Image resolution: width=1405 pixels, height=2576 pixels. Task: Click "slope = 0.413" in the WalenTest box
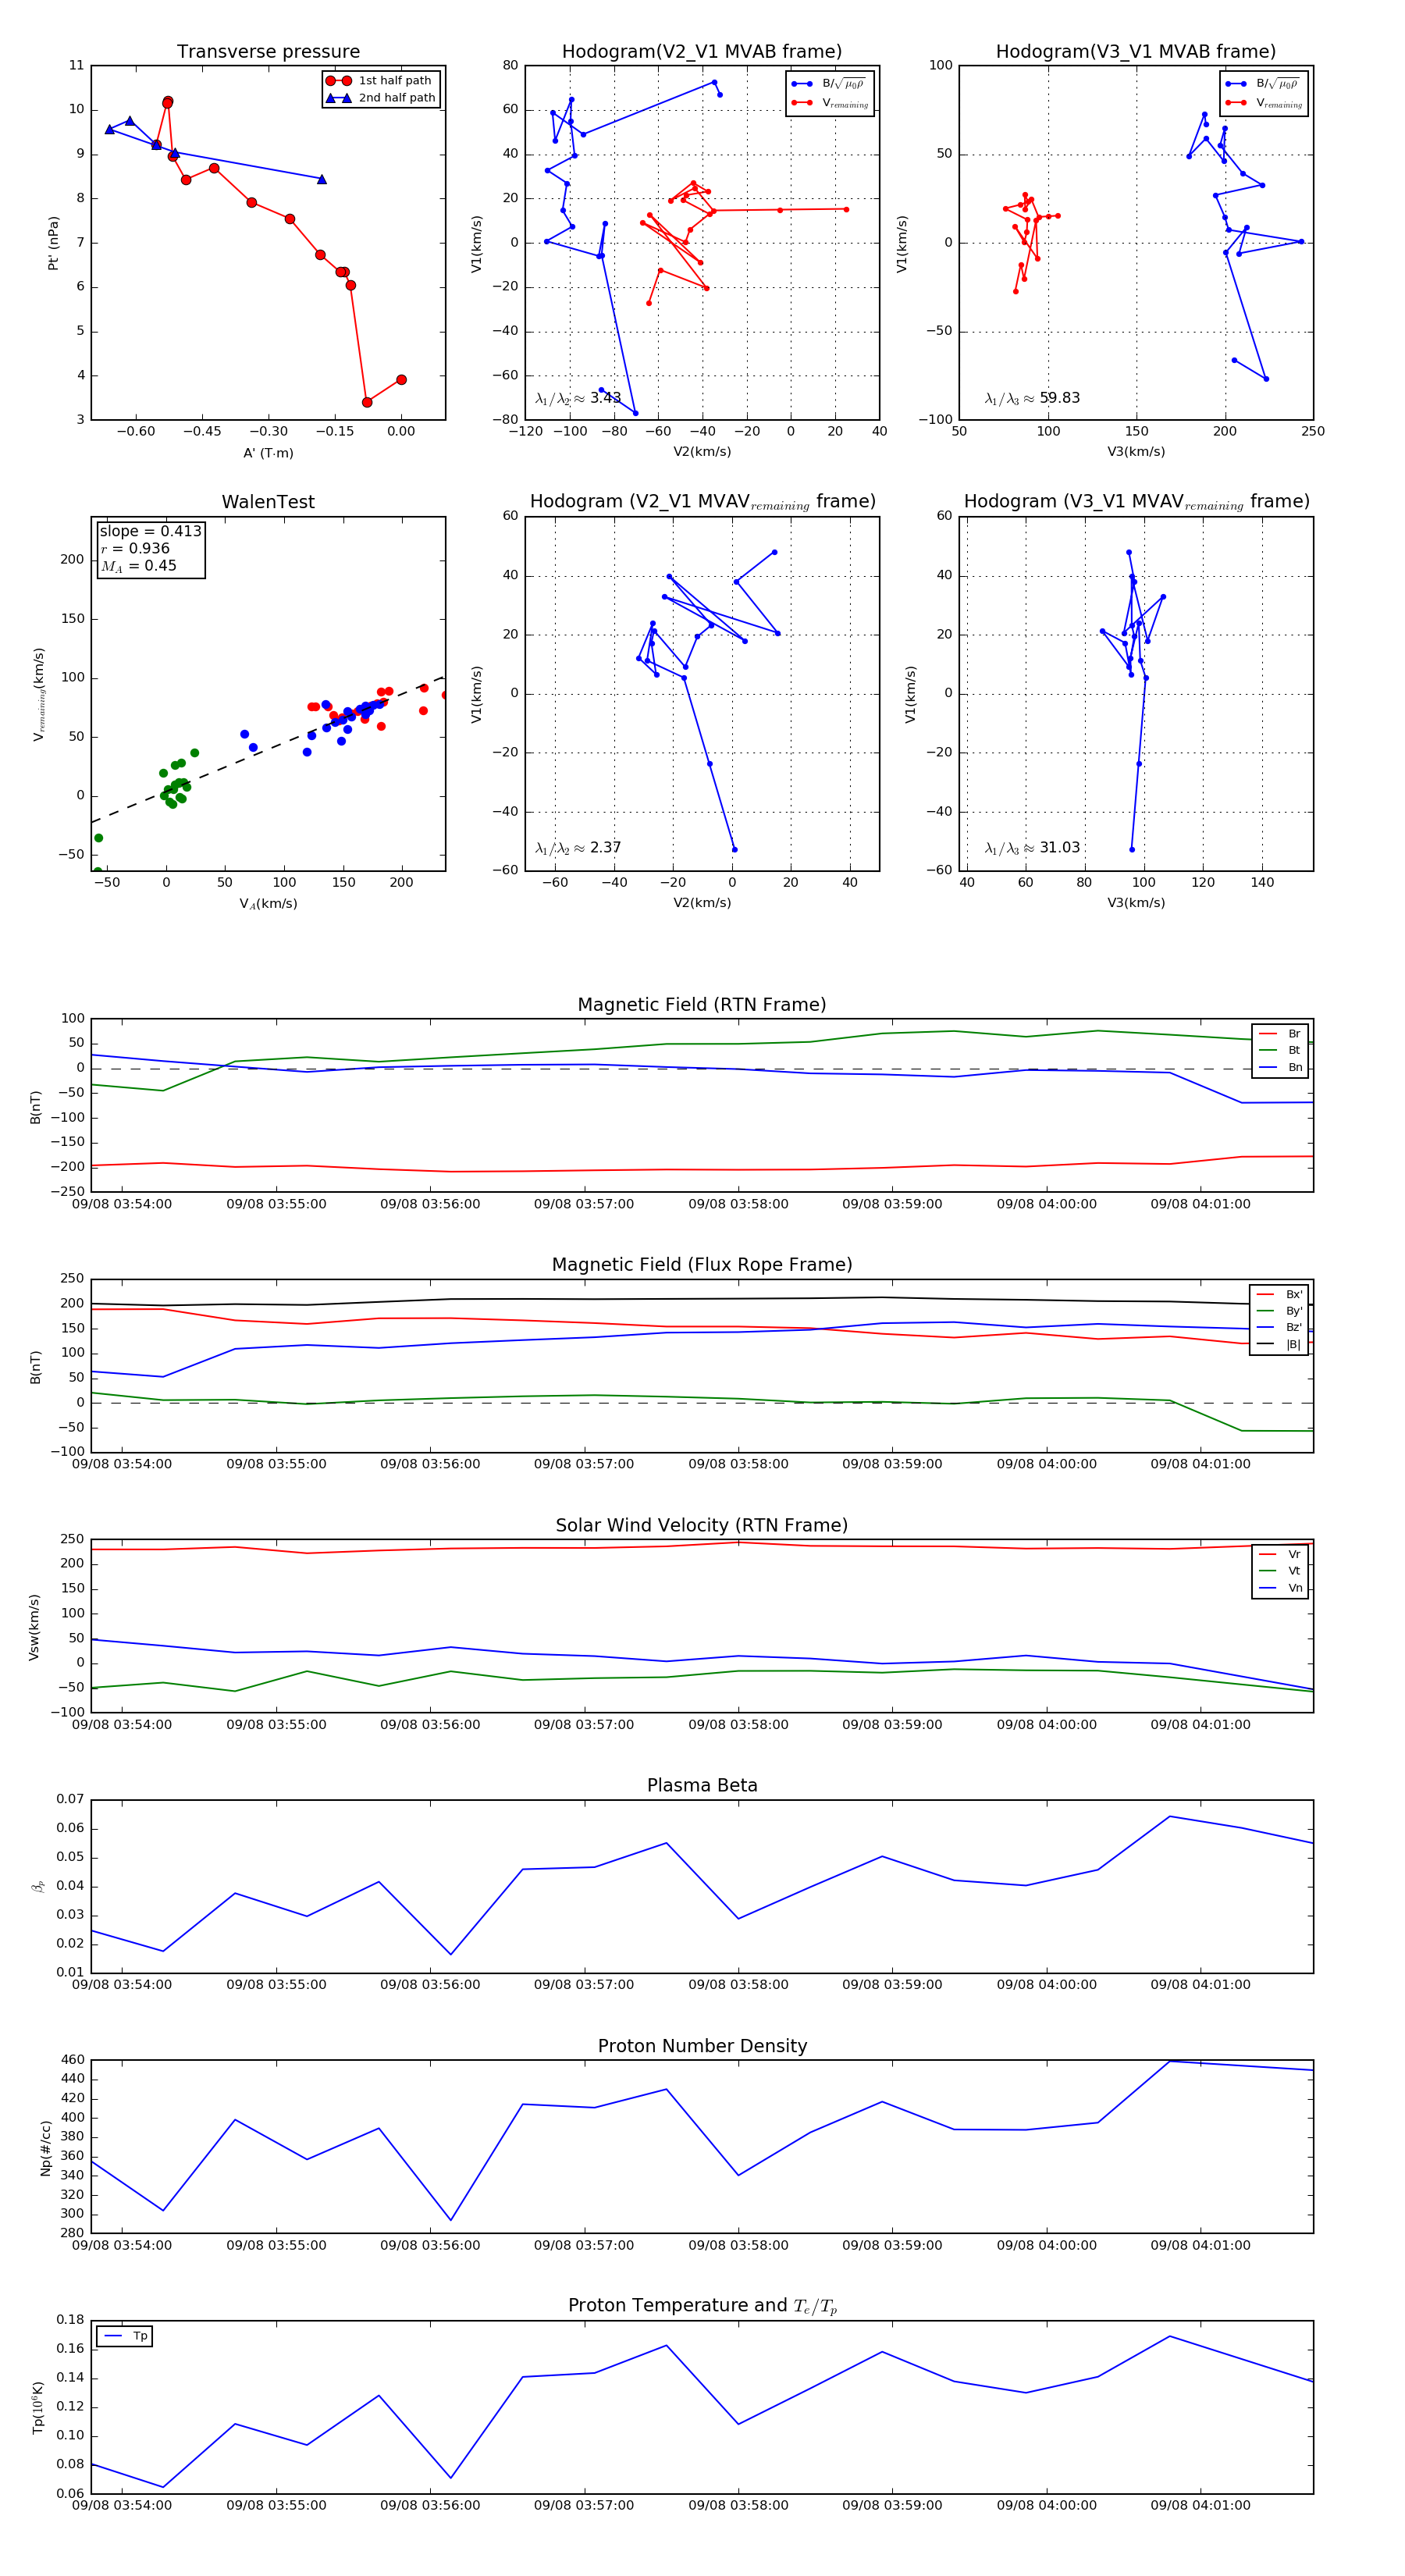pyautogui.click(x=150, y=531)
